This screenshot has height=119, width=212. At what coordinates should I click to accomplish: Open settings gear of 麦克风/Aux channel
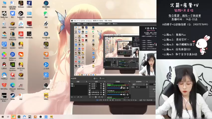pyautogui.click(x=127, y=88)
